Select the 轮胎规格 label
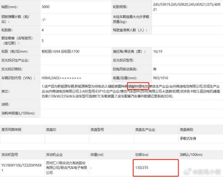The width and height of the screenshot is (223, 177). pos(120,7)
